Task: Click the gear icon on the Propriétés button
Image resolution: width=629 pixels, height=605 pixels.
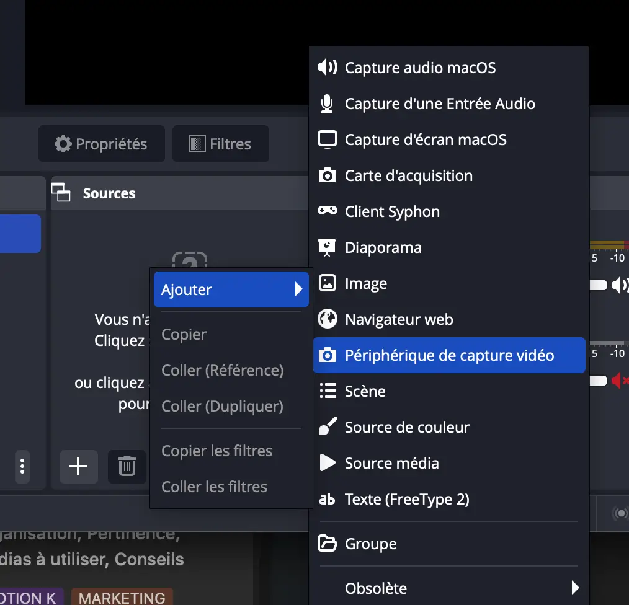Action: [x=63, y=143]
